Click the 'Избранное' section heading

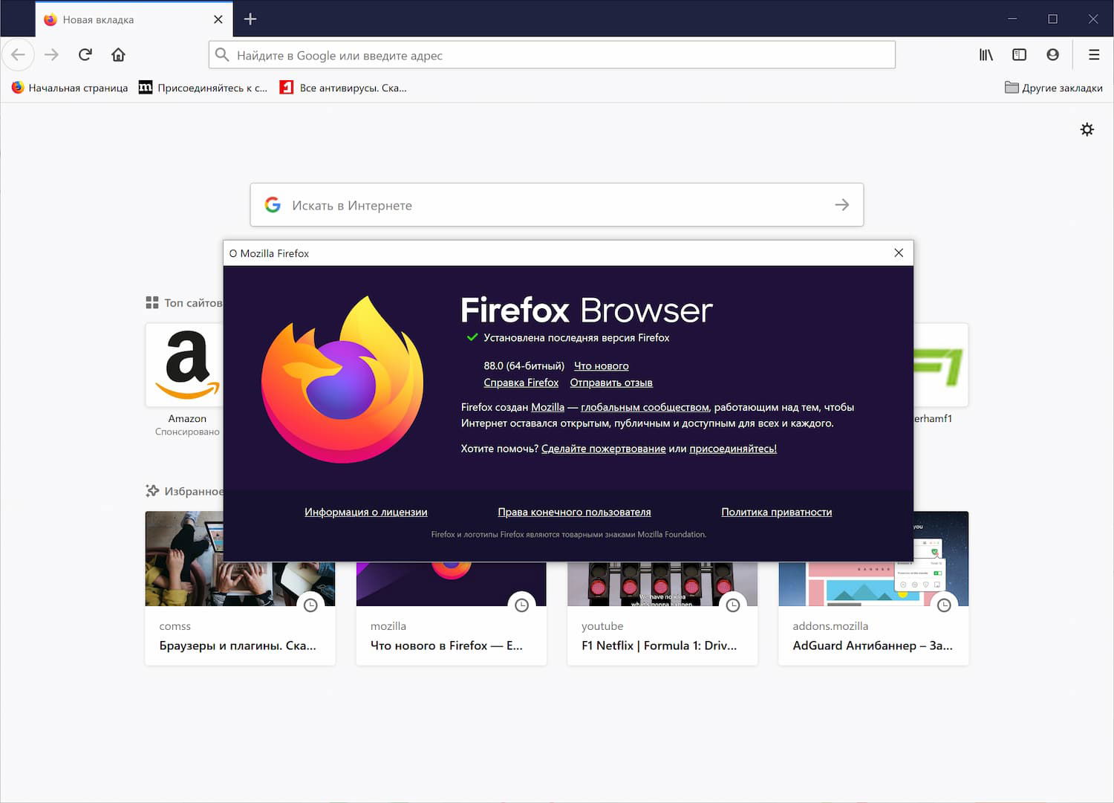point(184,491)
